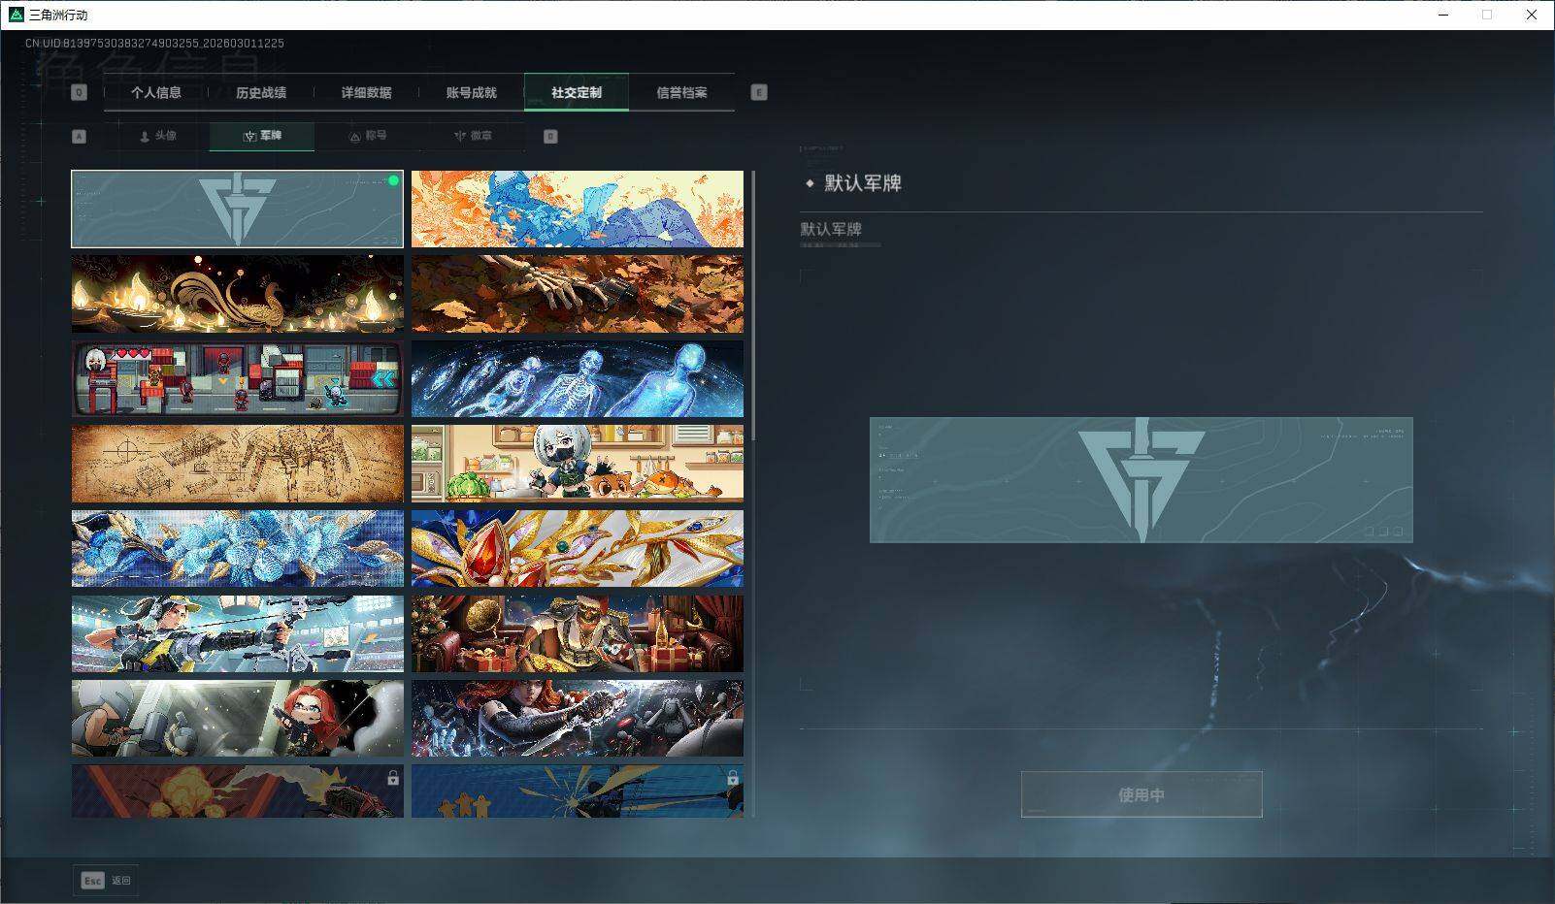Open the 信誉档案 tab

click(681, 93)
